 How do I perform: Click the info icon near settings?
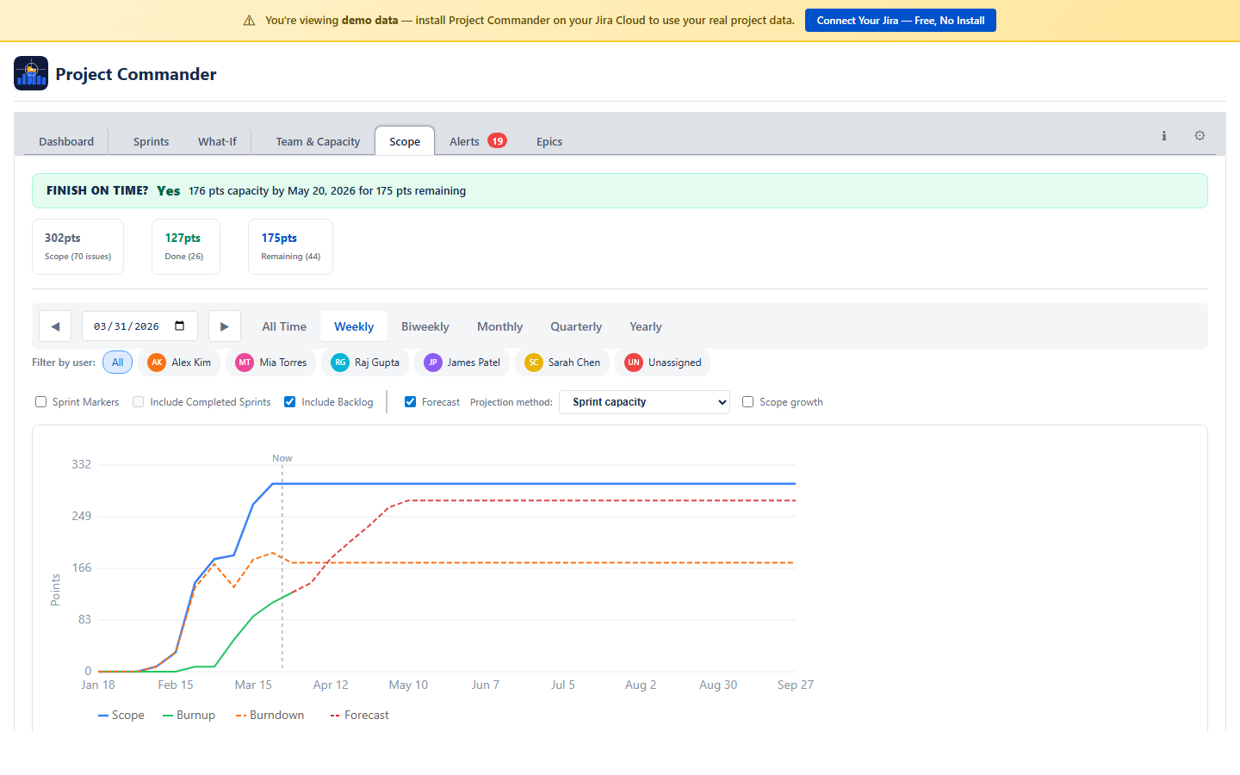pos(1163,135)
